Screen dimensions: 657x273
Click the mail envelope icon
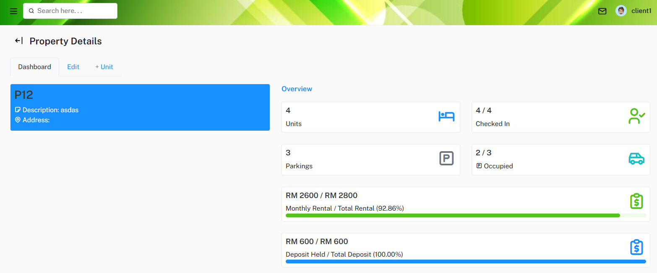tap(602, 11)
